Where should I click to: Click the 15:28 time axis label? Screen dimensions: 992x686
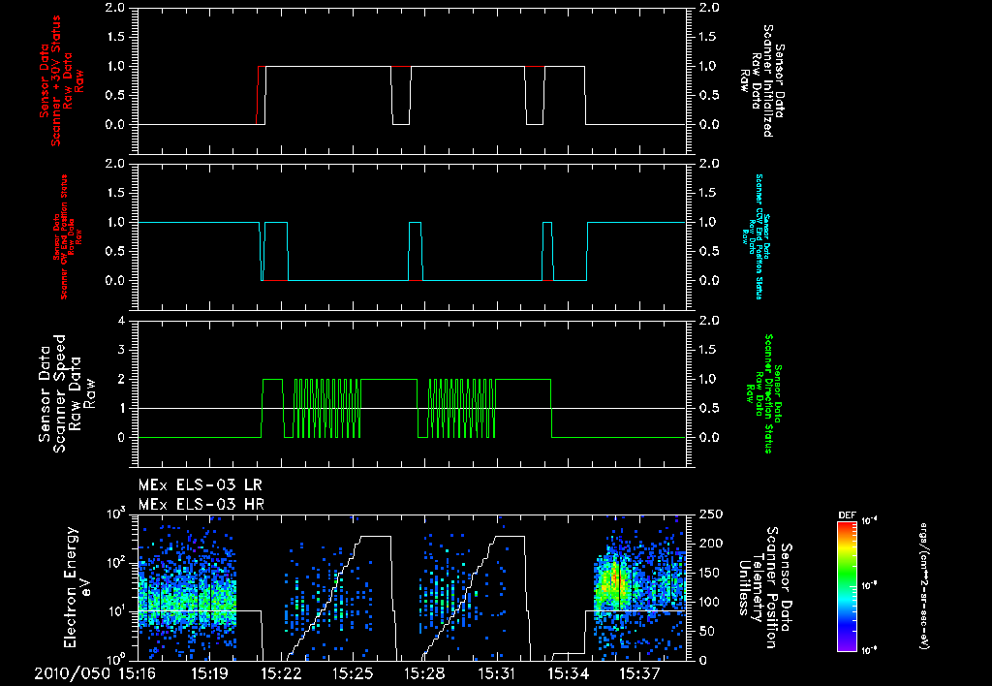click(x=424, y=673)
